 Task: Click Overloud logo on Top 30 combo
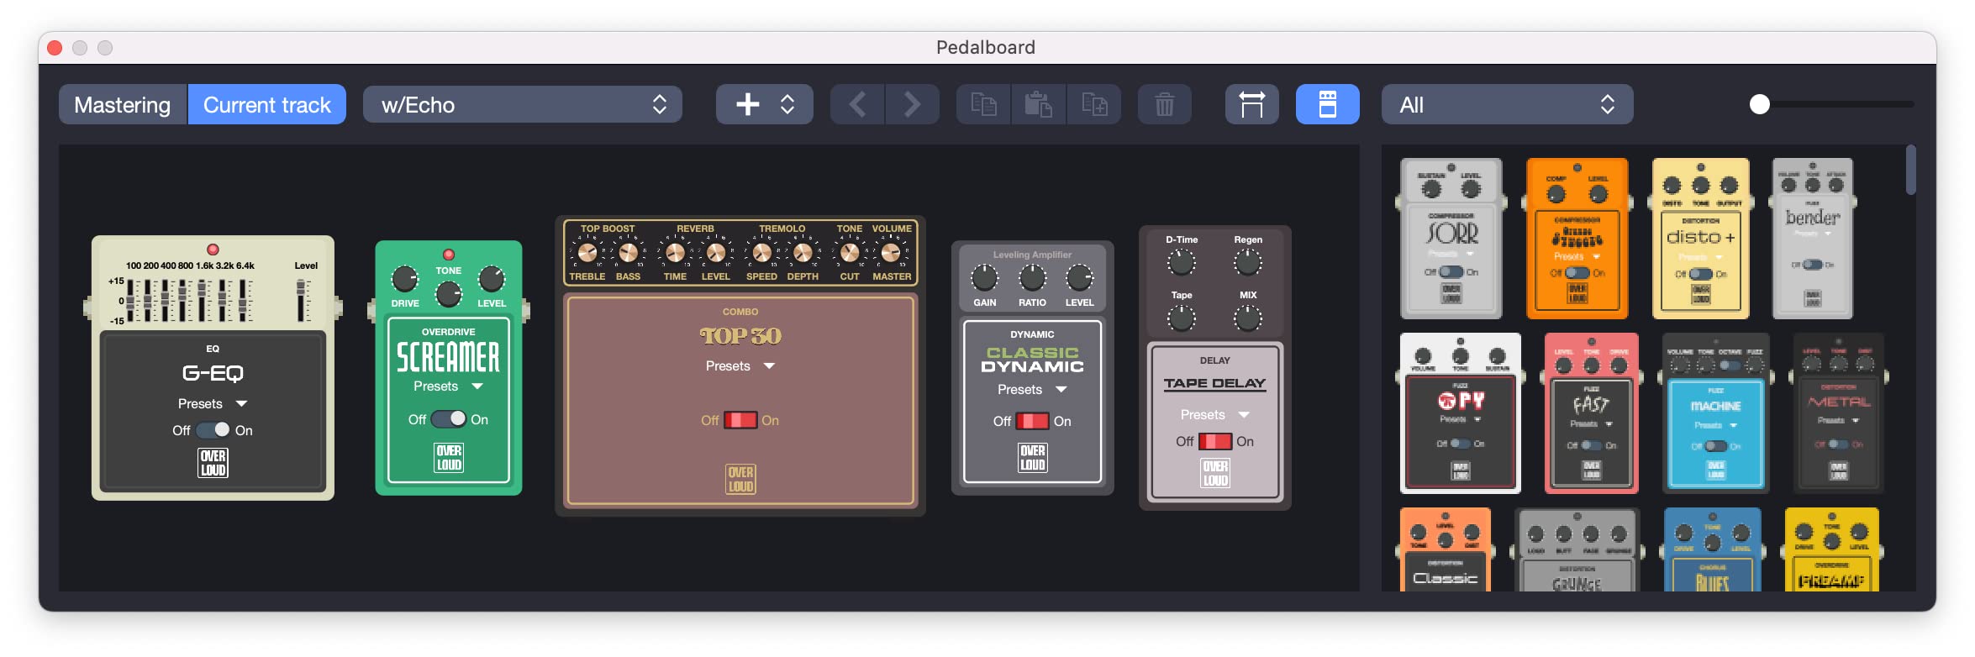[740, 479]
